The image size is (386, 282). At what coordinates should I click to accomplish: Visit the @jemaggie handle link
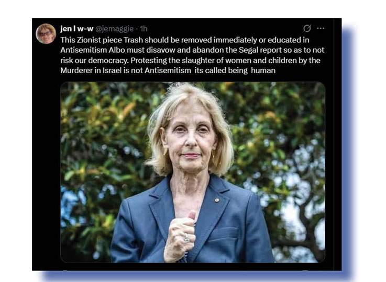tap(114, 29)
